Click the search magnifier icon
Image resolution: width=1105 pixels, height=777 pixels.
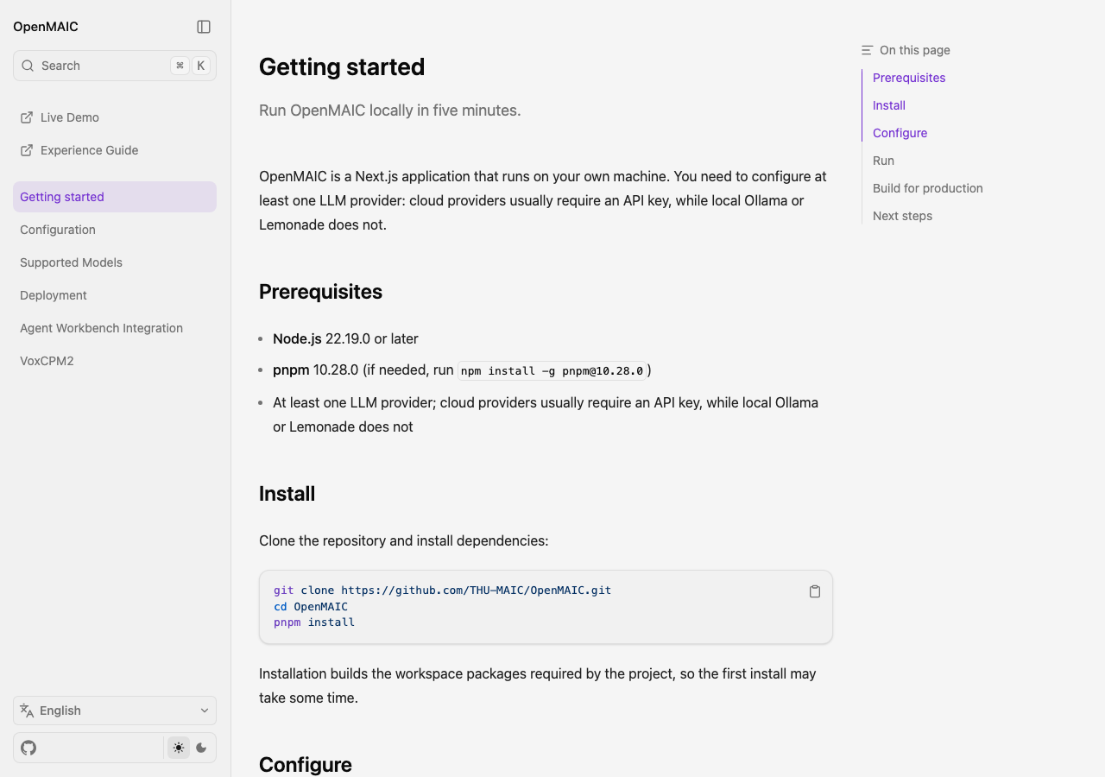tap(28, 66)
